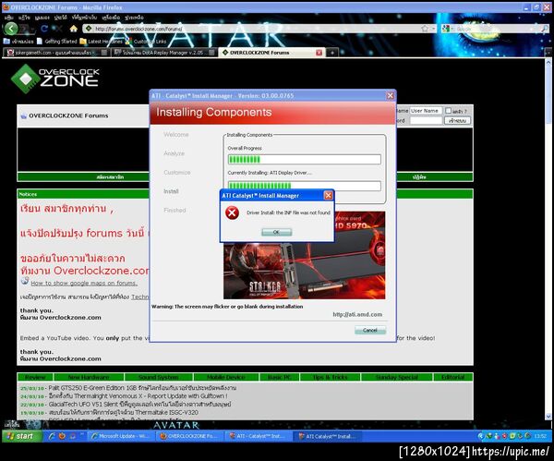Switch to Microsoft Update taskbar window
Viewport: 554px width, 461px height.
120,436
